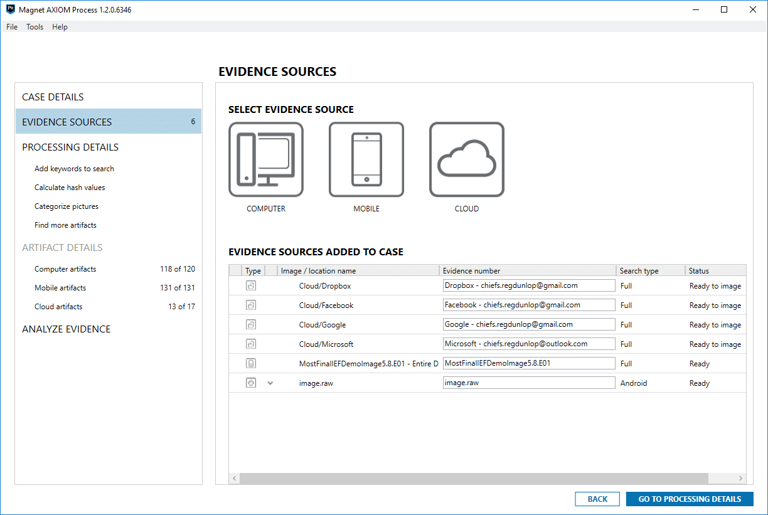Click the Cloud/Google row type icon
This screenshot has height=515, width=768.
tap(250, 324)
